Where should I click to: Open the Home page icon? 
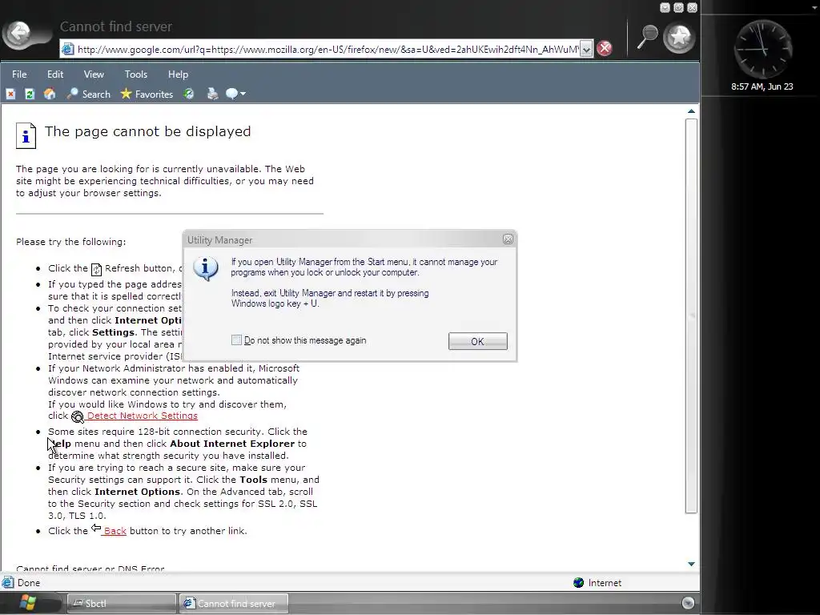click(x=50, y=94)
